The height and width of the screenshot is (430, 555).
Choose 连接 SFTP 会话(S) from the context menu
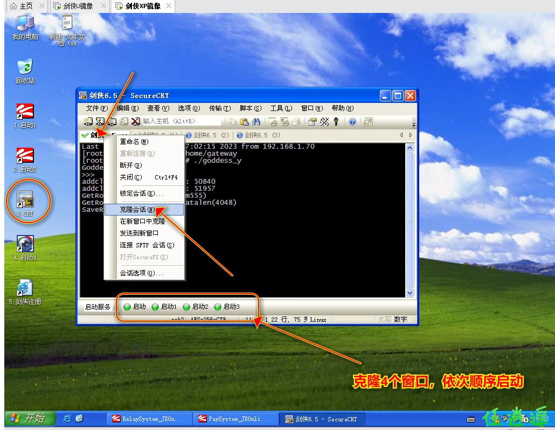(x=144, y=245)
